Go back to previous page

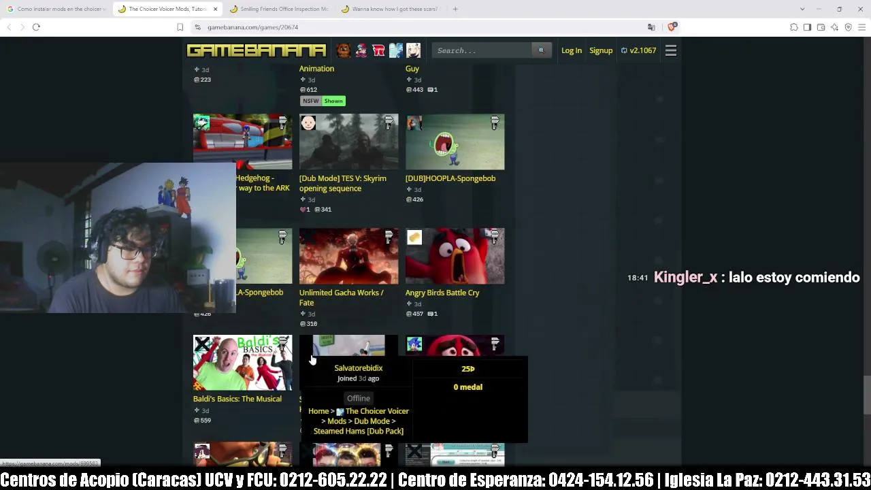pos(9,27)
